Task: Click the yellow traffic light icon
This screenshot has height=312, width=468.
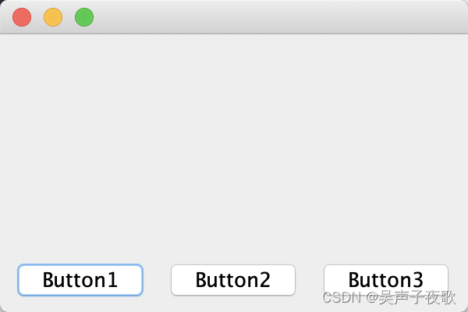Action: pos(53,17)
